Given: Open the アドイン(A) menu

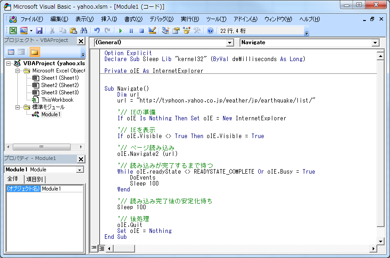Looking at the screenshot, I should tap(245, 19).
